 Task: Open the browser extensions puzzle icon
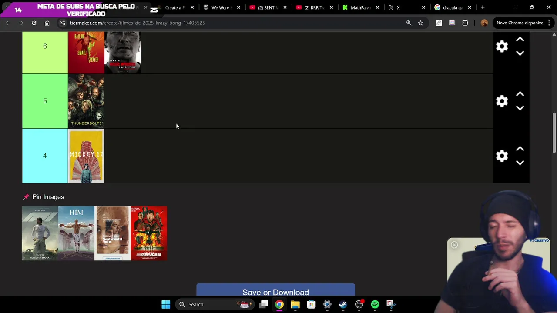(x=465, y=23)
